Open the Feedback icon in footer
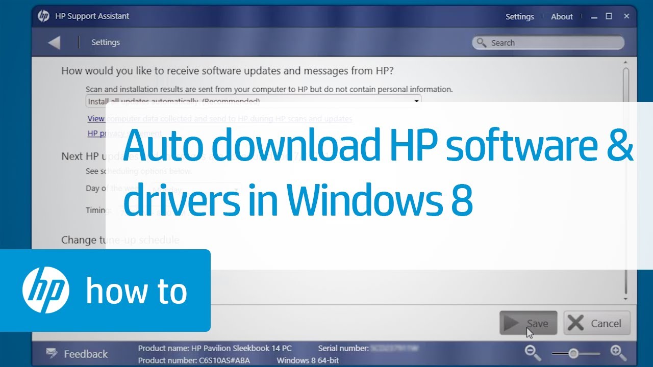The height and width of the screenshot is (367, 653). [x=52, y=353]
